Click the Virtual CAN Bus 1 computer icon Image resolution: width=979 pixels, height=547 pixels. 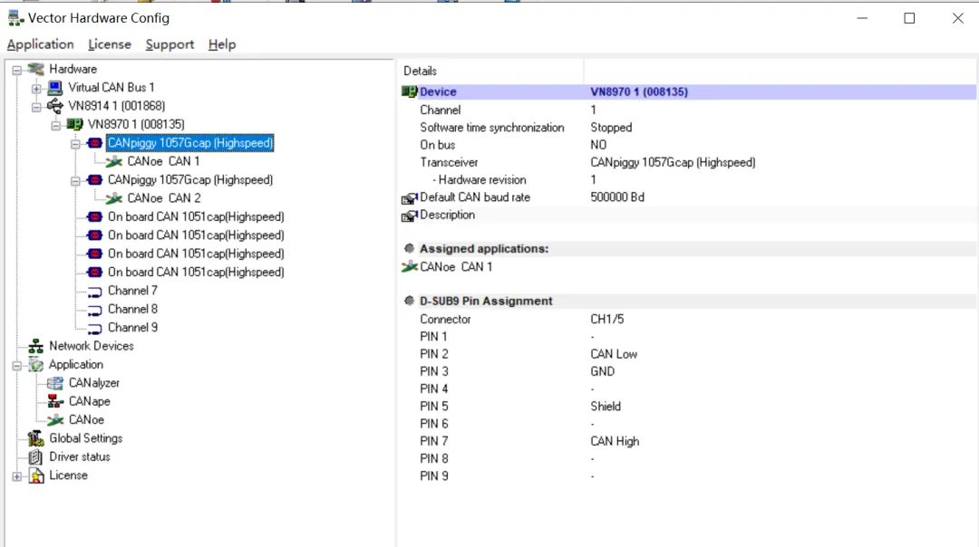point(55,87)
